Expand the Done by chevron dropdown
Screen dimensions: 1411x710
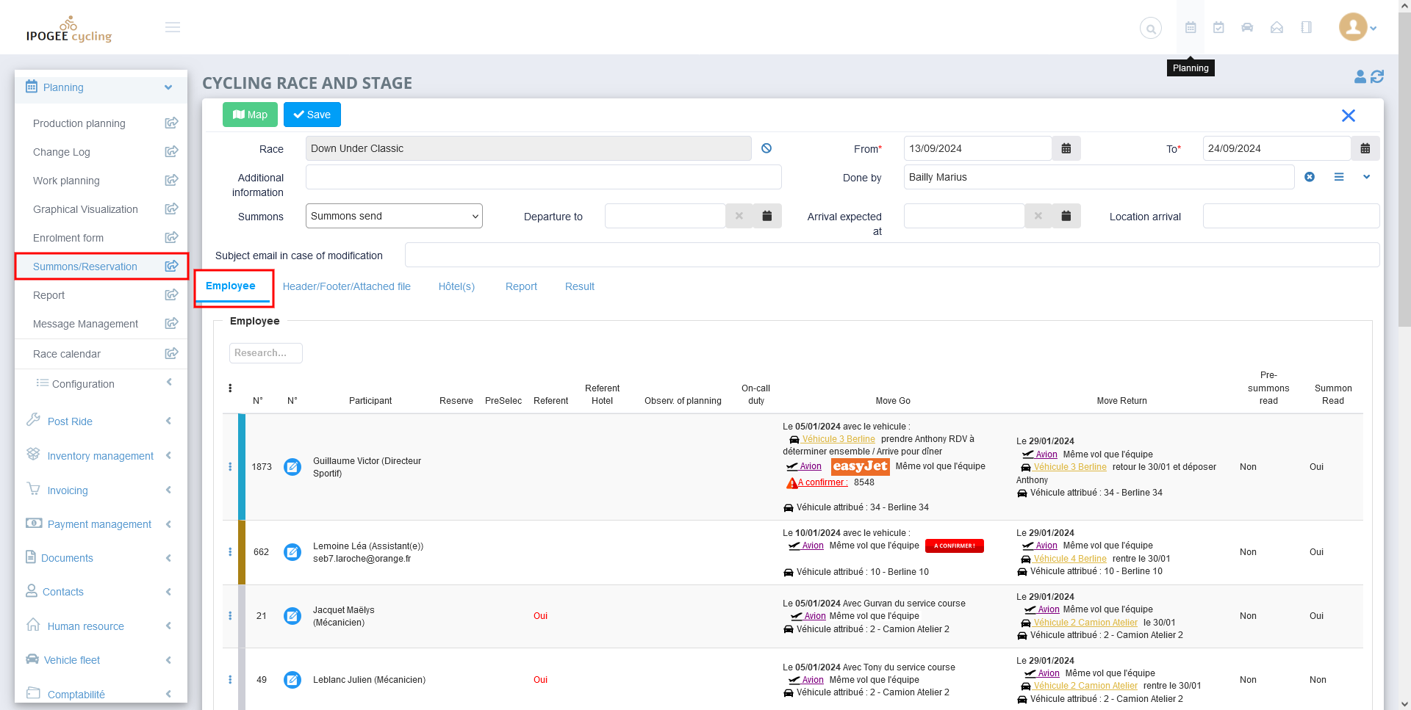(1367, 177)
